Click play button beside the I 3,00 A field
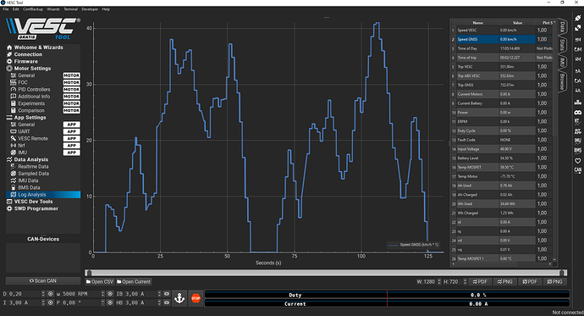 (50, 302)
